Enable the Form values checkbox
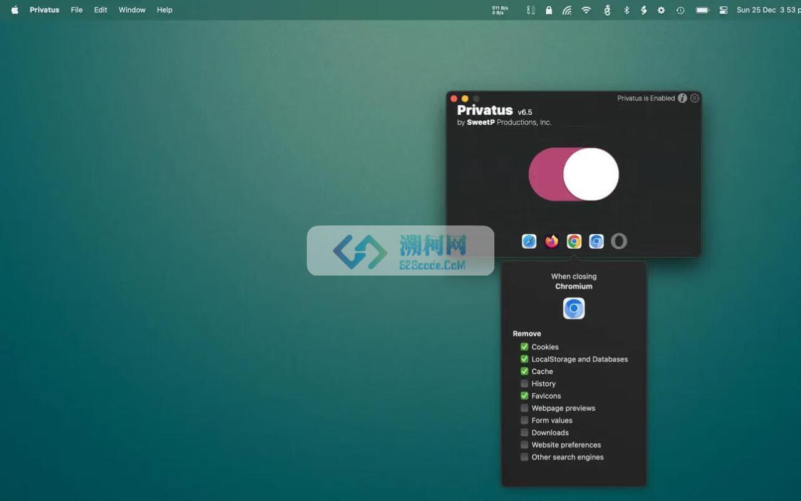The height and width of the screenshot is (501, 801). 524,420
